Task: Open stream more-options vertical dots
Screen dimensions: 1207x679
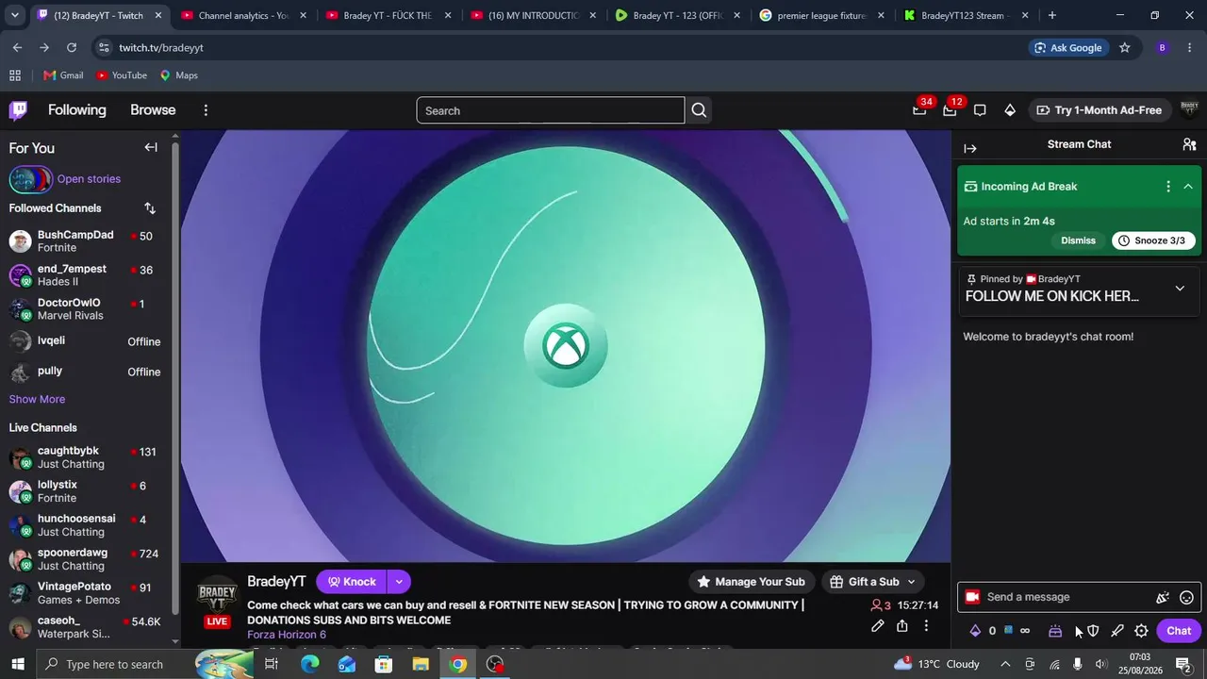Action: pyautogui.click(x=926, y=626)
